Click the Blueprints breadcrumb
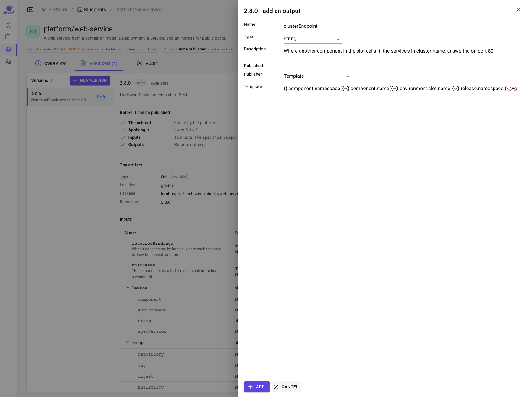The height and width of the screenshot is (397, 528). pos(92,10)
